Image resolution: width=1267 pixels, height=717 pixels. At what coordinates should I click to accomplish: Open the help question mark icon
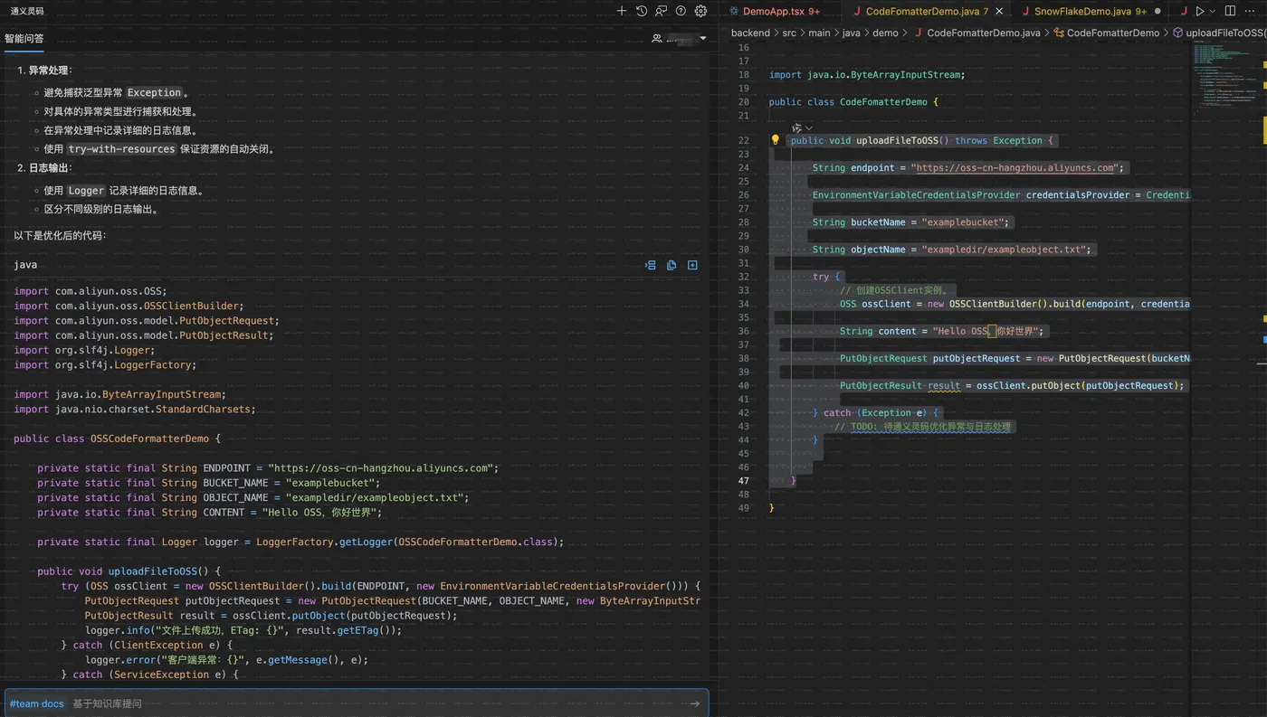(x=681, y=11)
